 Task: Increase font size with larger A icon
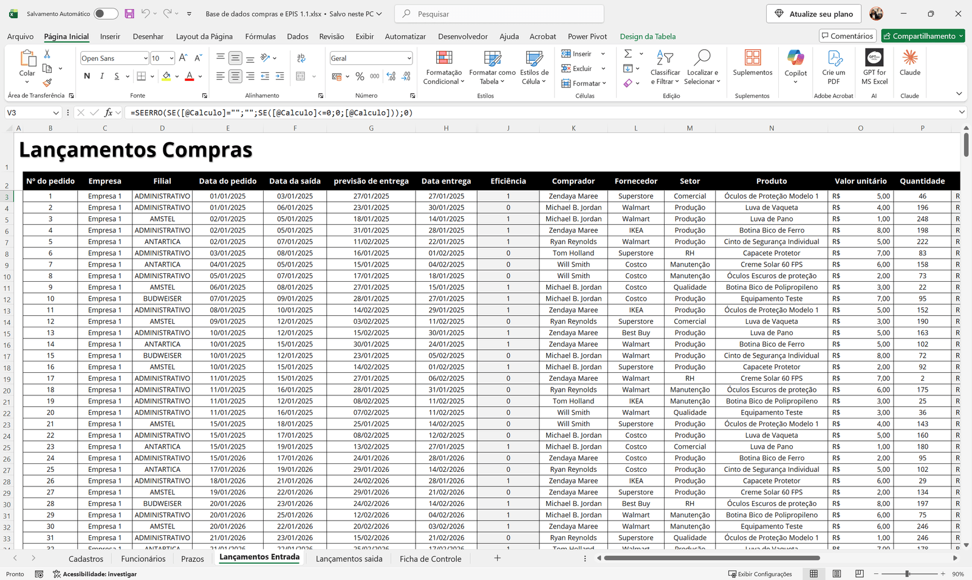(x=183, y=58)
